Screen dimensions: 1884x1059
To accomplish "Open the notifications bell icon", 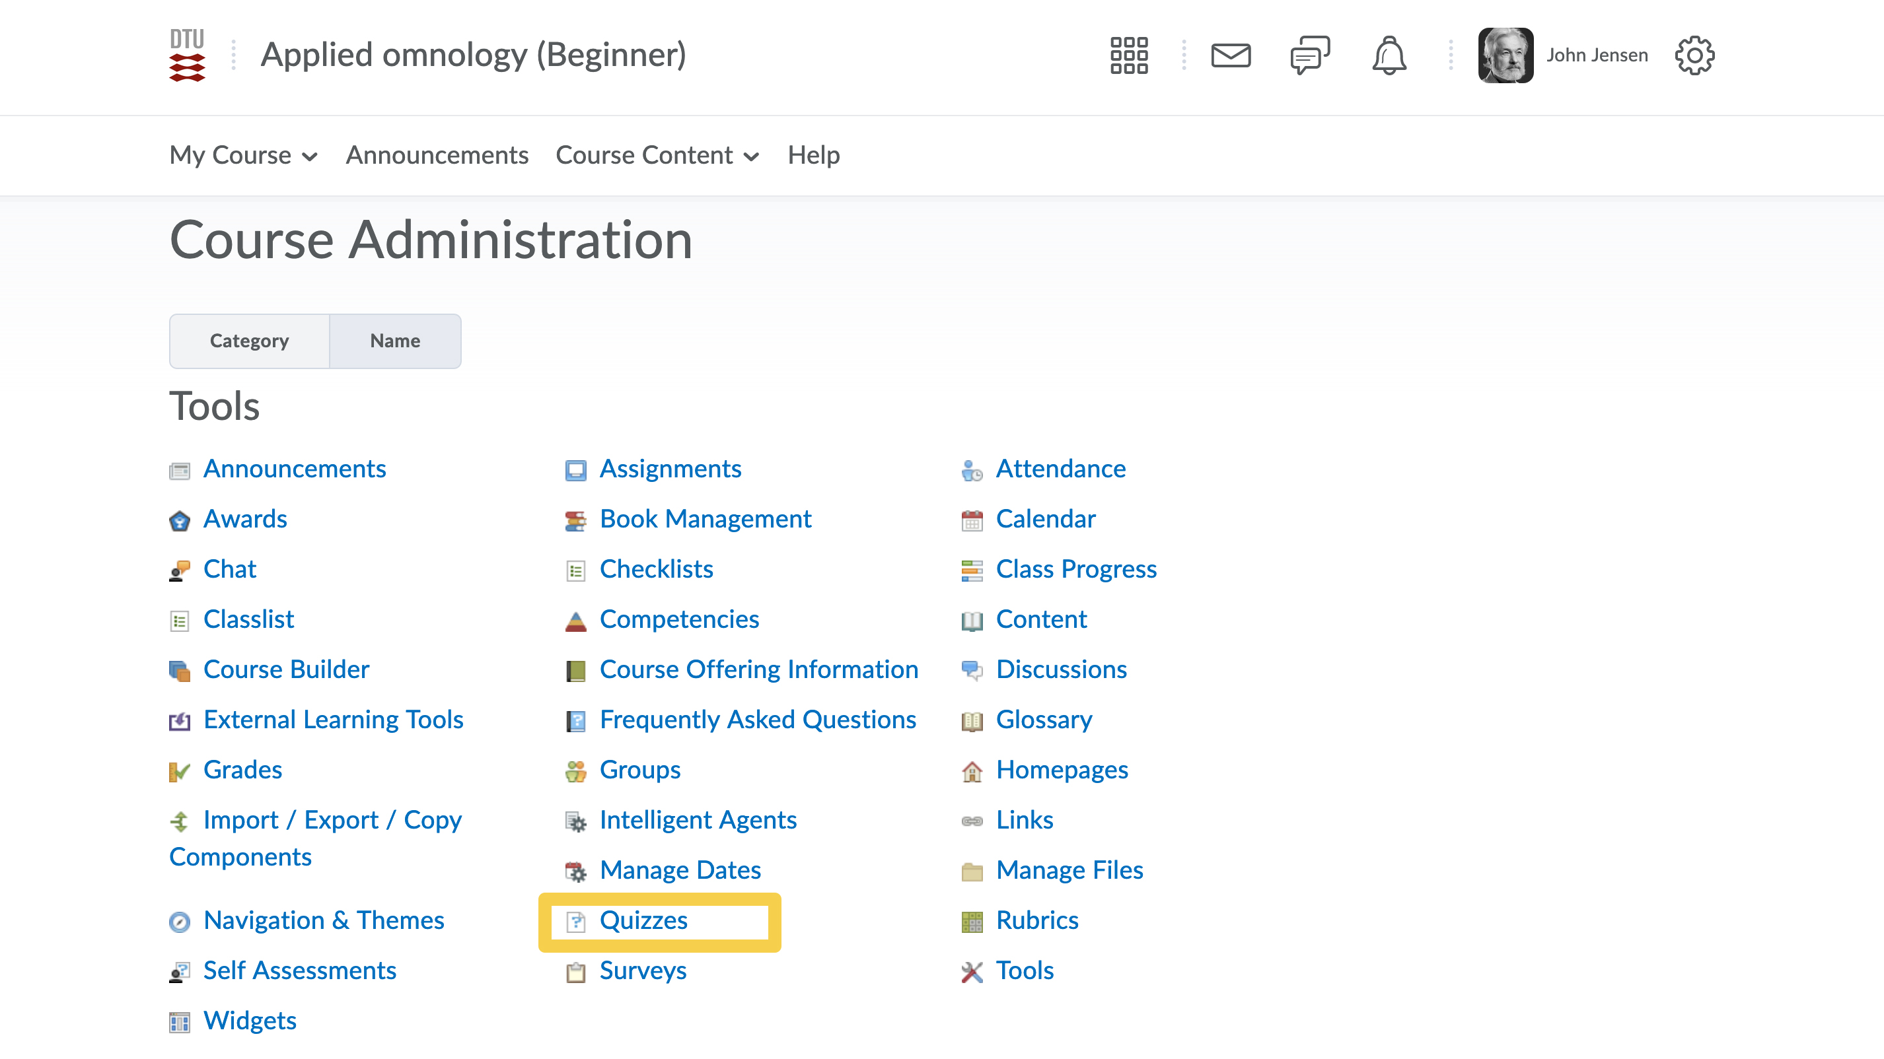I will click(x=1388, y=55).
